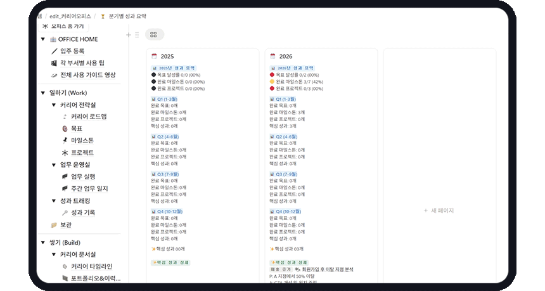Click the 2025 card calendar icon
The width and height of the screenshot is (545, 291).
(x=155, y=56)
